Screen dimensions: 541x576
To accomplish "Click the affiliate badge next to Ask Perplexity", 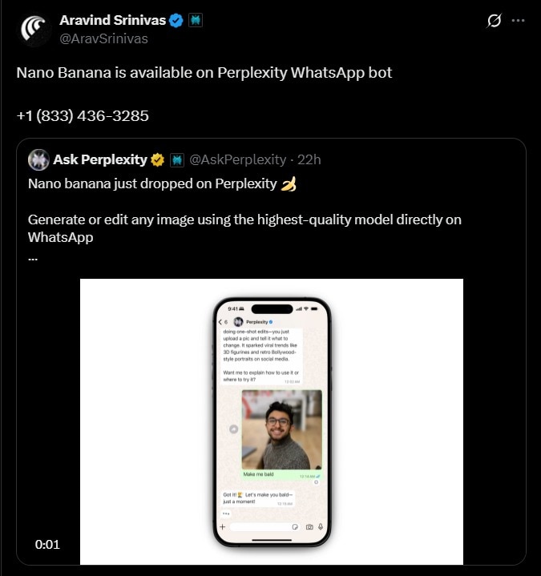I will [x=177, y=160].
